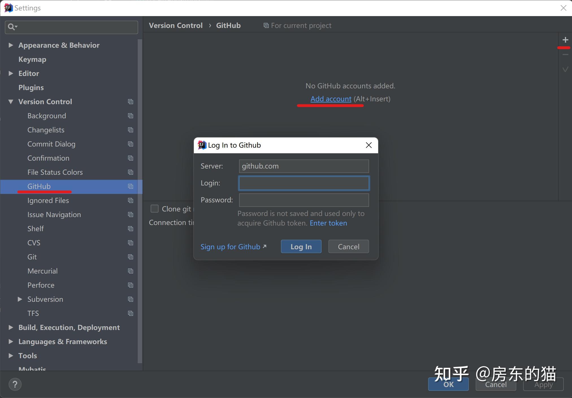Click the 'For current project' scope icon

coord(266,25)
